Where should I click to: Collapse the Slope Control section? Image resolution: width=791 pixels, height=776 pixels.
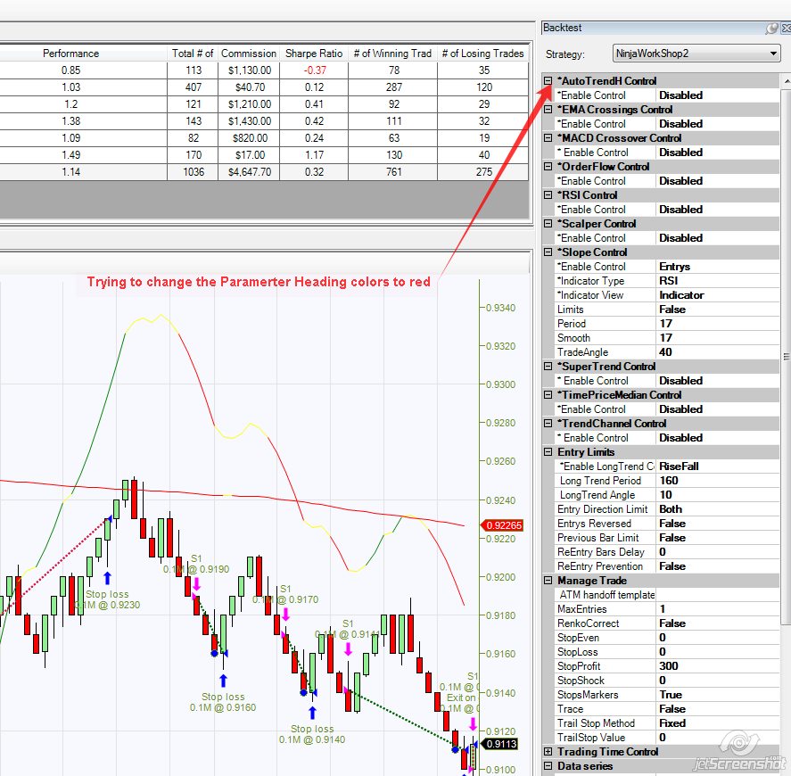point(548,252)
